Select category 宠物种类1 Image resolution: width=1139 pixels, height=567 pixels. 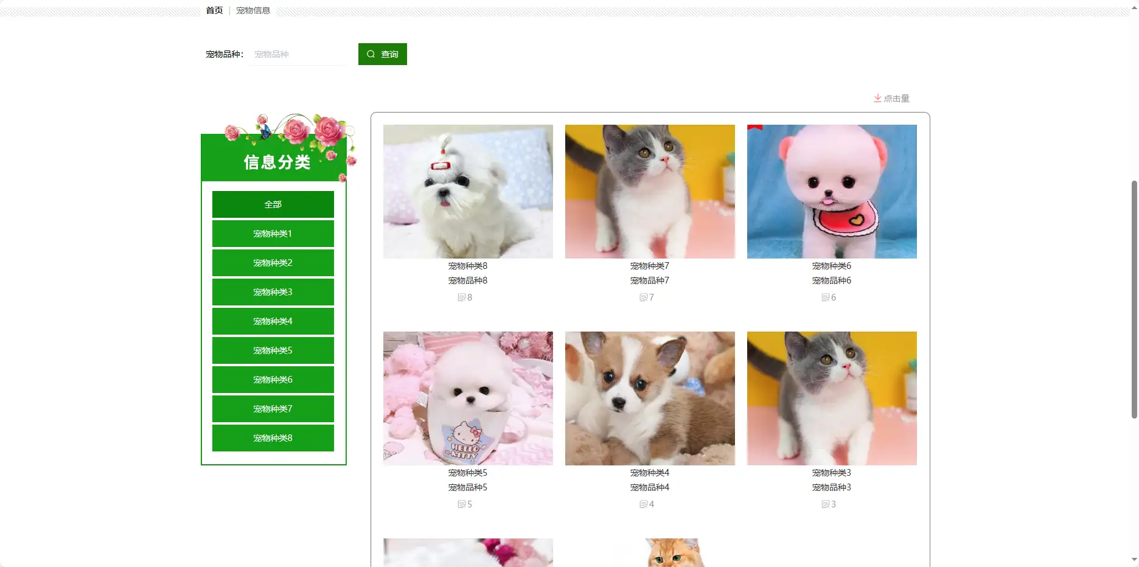[273, 234]
